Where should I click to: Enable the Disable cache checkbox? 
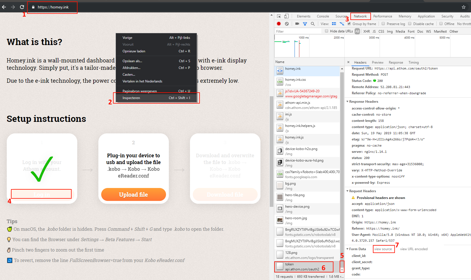click(410, 24)
